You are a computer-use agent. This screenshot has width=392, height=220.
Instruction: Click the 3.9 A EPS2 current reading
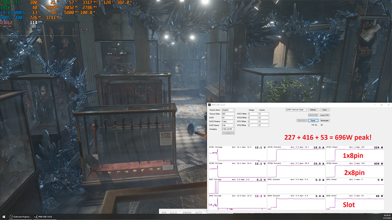click(320, 196)
